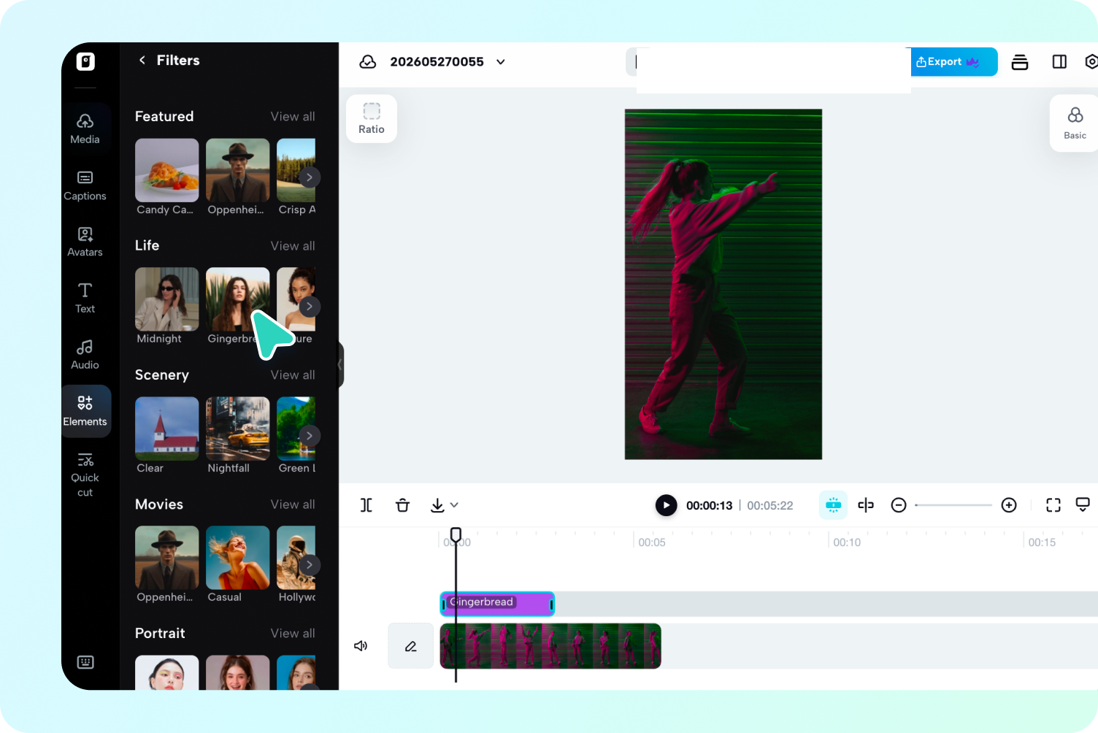Apply the Casual filter
1098x733 pixels.
coord(238,558)
